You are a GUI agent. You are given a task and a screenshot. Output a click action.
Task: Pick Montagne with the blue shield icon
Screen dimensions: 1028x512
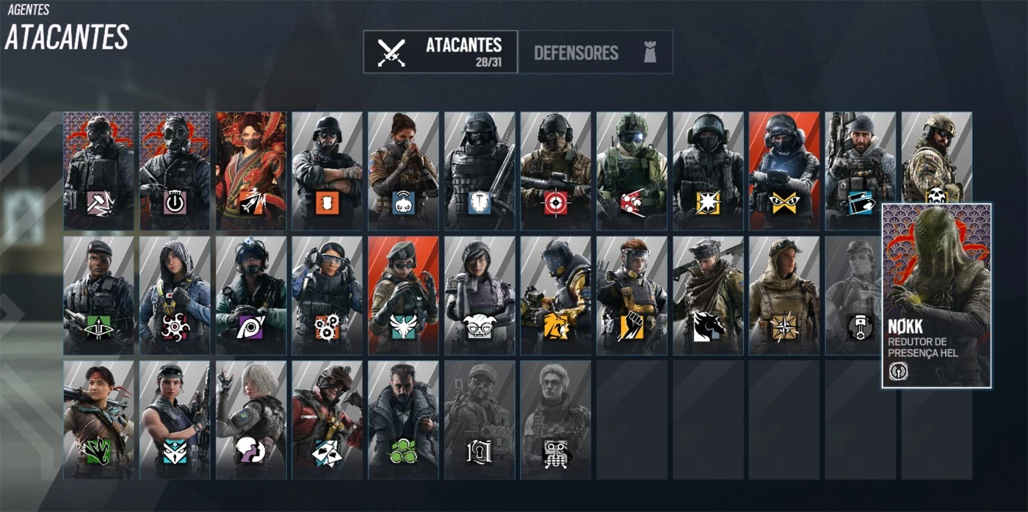click(x=479, y=171)
